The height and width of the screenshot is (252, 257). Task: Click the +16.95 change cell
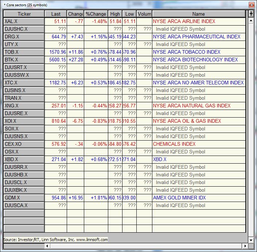[75, 198]
